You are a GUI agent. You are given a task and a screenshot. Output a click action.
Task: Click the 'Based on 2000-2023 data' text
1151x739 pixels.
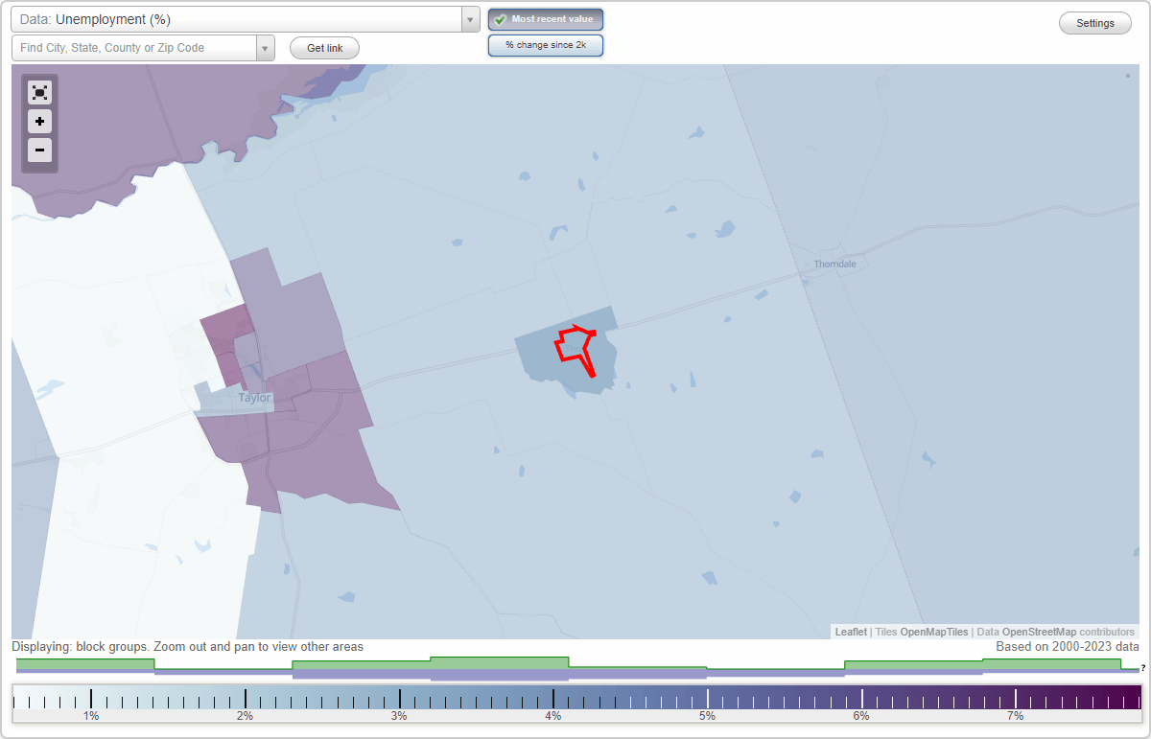tap(1068, 647)
